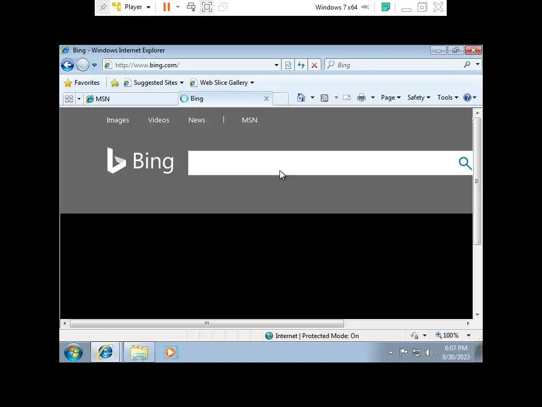
Task: Expand Print options dropdown arrow
Action: tap(373, 98)
